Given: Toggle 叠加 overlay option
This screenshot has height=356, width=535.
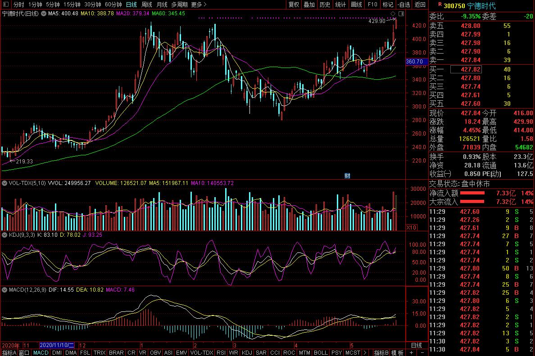Looking at the screenshot, I should pos(309,5).
